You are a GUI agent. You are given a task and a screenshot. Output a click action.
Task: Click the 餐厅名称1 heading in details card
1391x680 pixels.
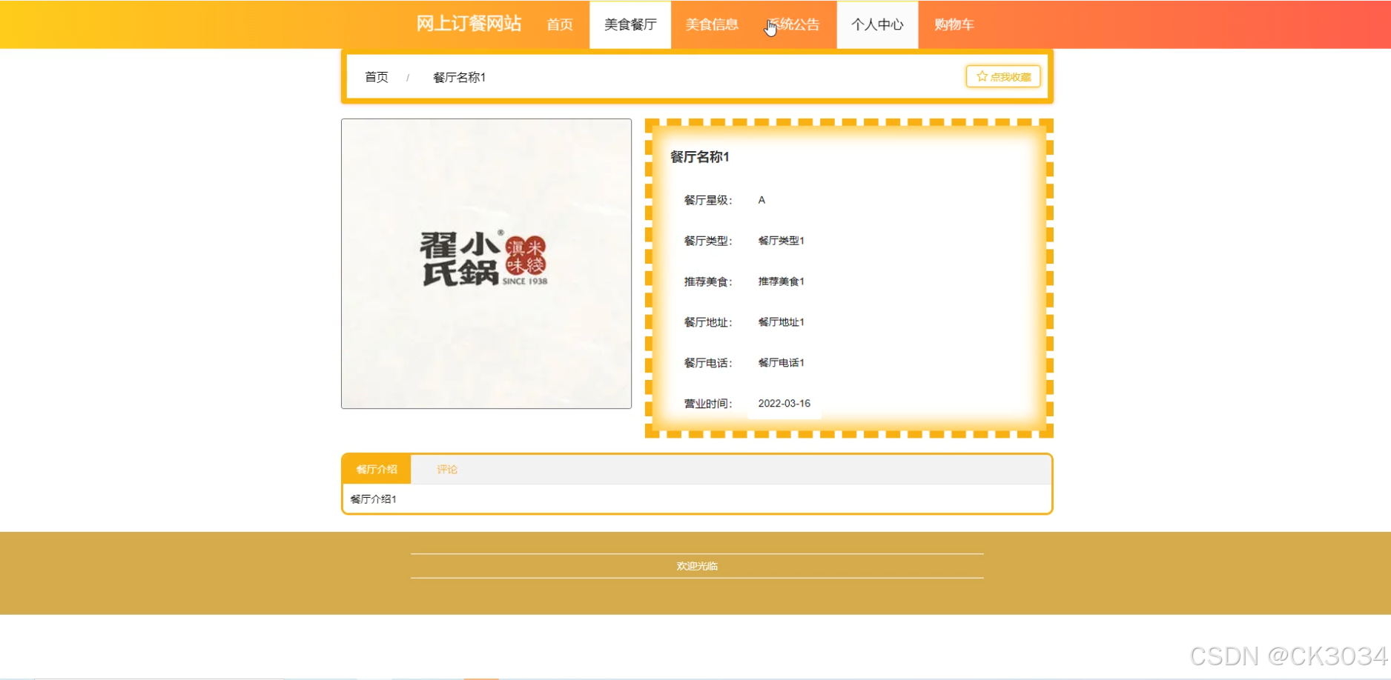coord(700,157)
